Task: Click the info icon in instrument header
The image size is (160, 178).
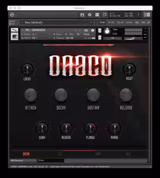Action: tap(93, 30)
